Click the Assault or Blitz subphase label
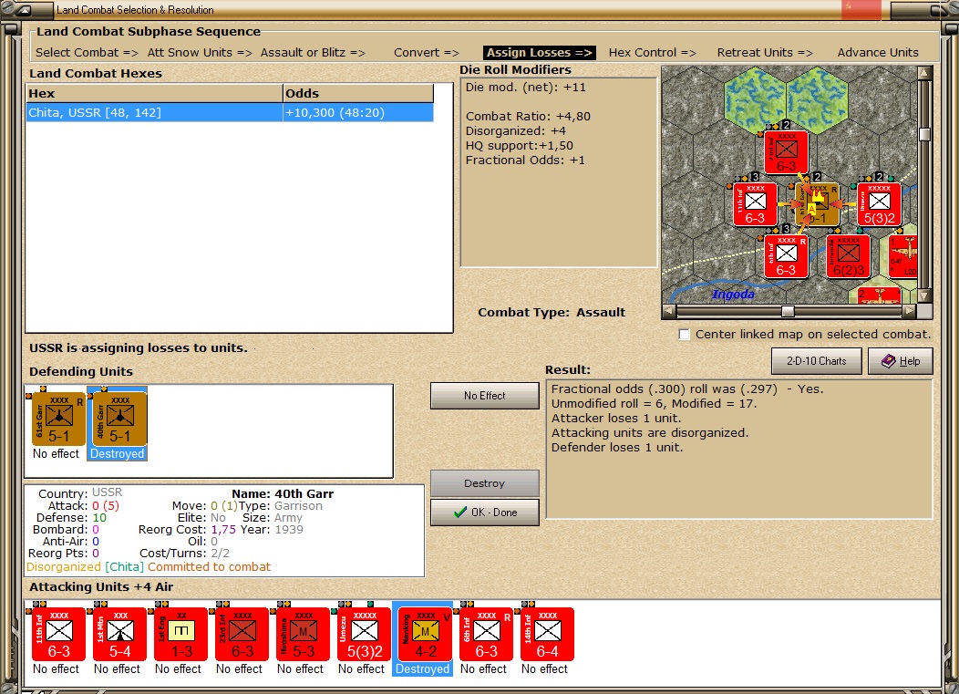This screenshot has width=959, height=694. coord(313,53)
